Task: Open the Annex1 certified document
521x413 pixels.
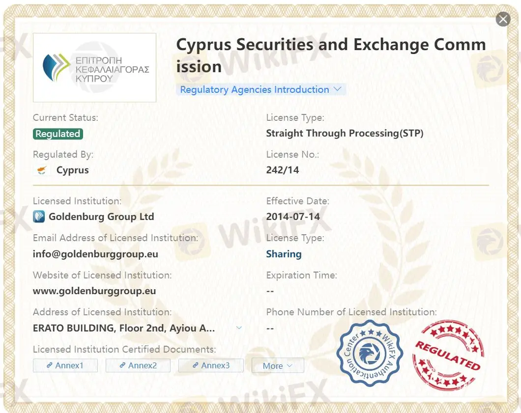Action: click(65, 365)
